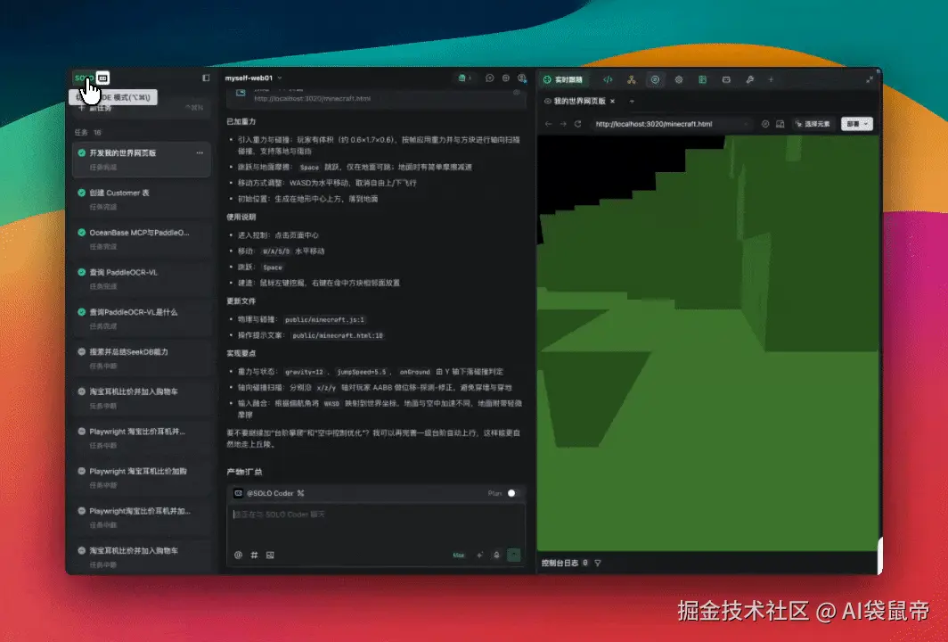Open the localhost minecraft.html preview card
The image size is (948, 642).
[x=376, y=97]
